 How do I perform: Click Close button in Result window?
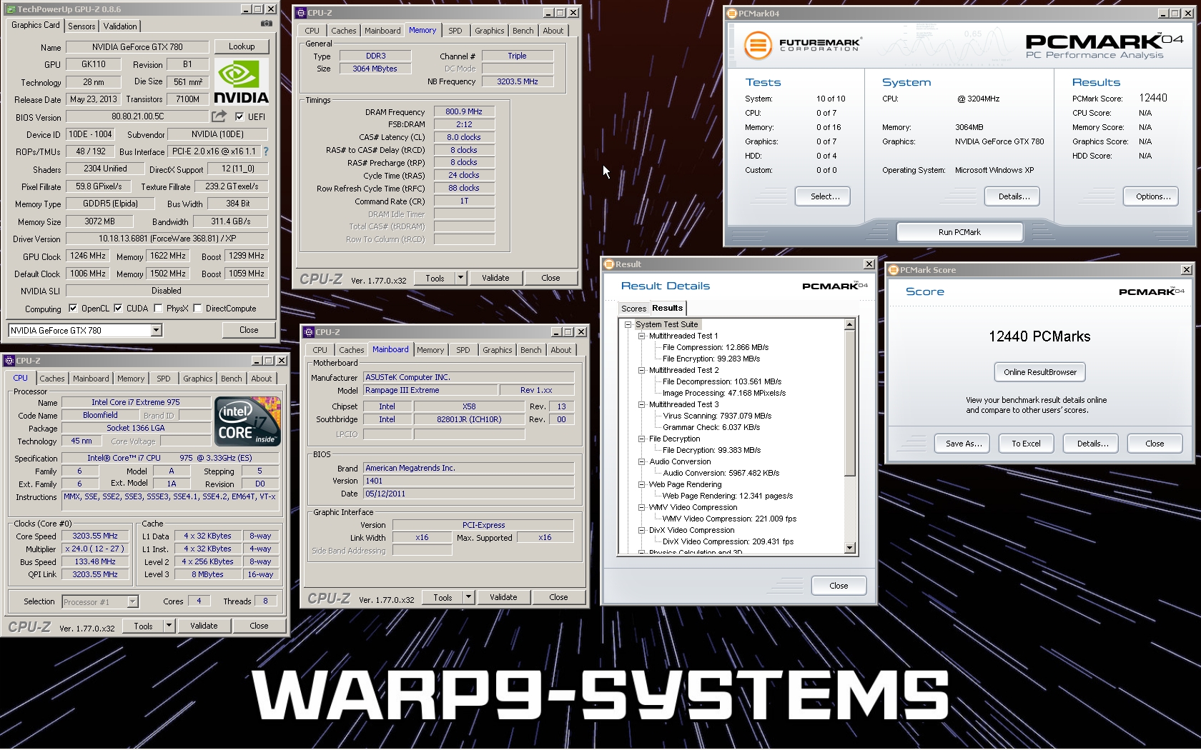point(839,586)
